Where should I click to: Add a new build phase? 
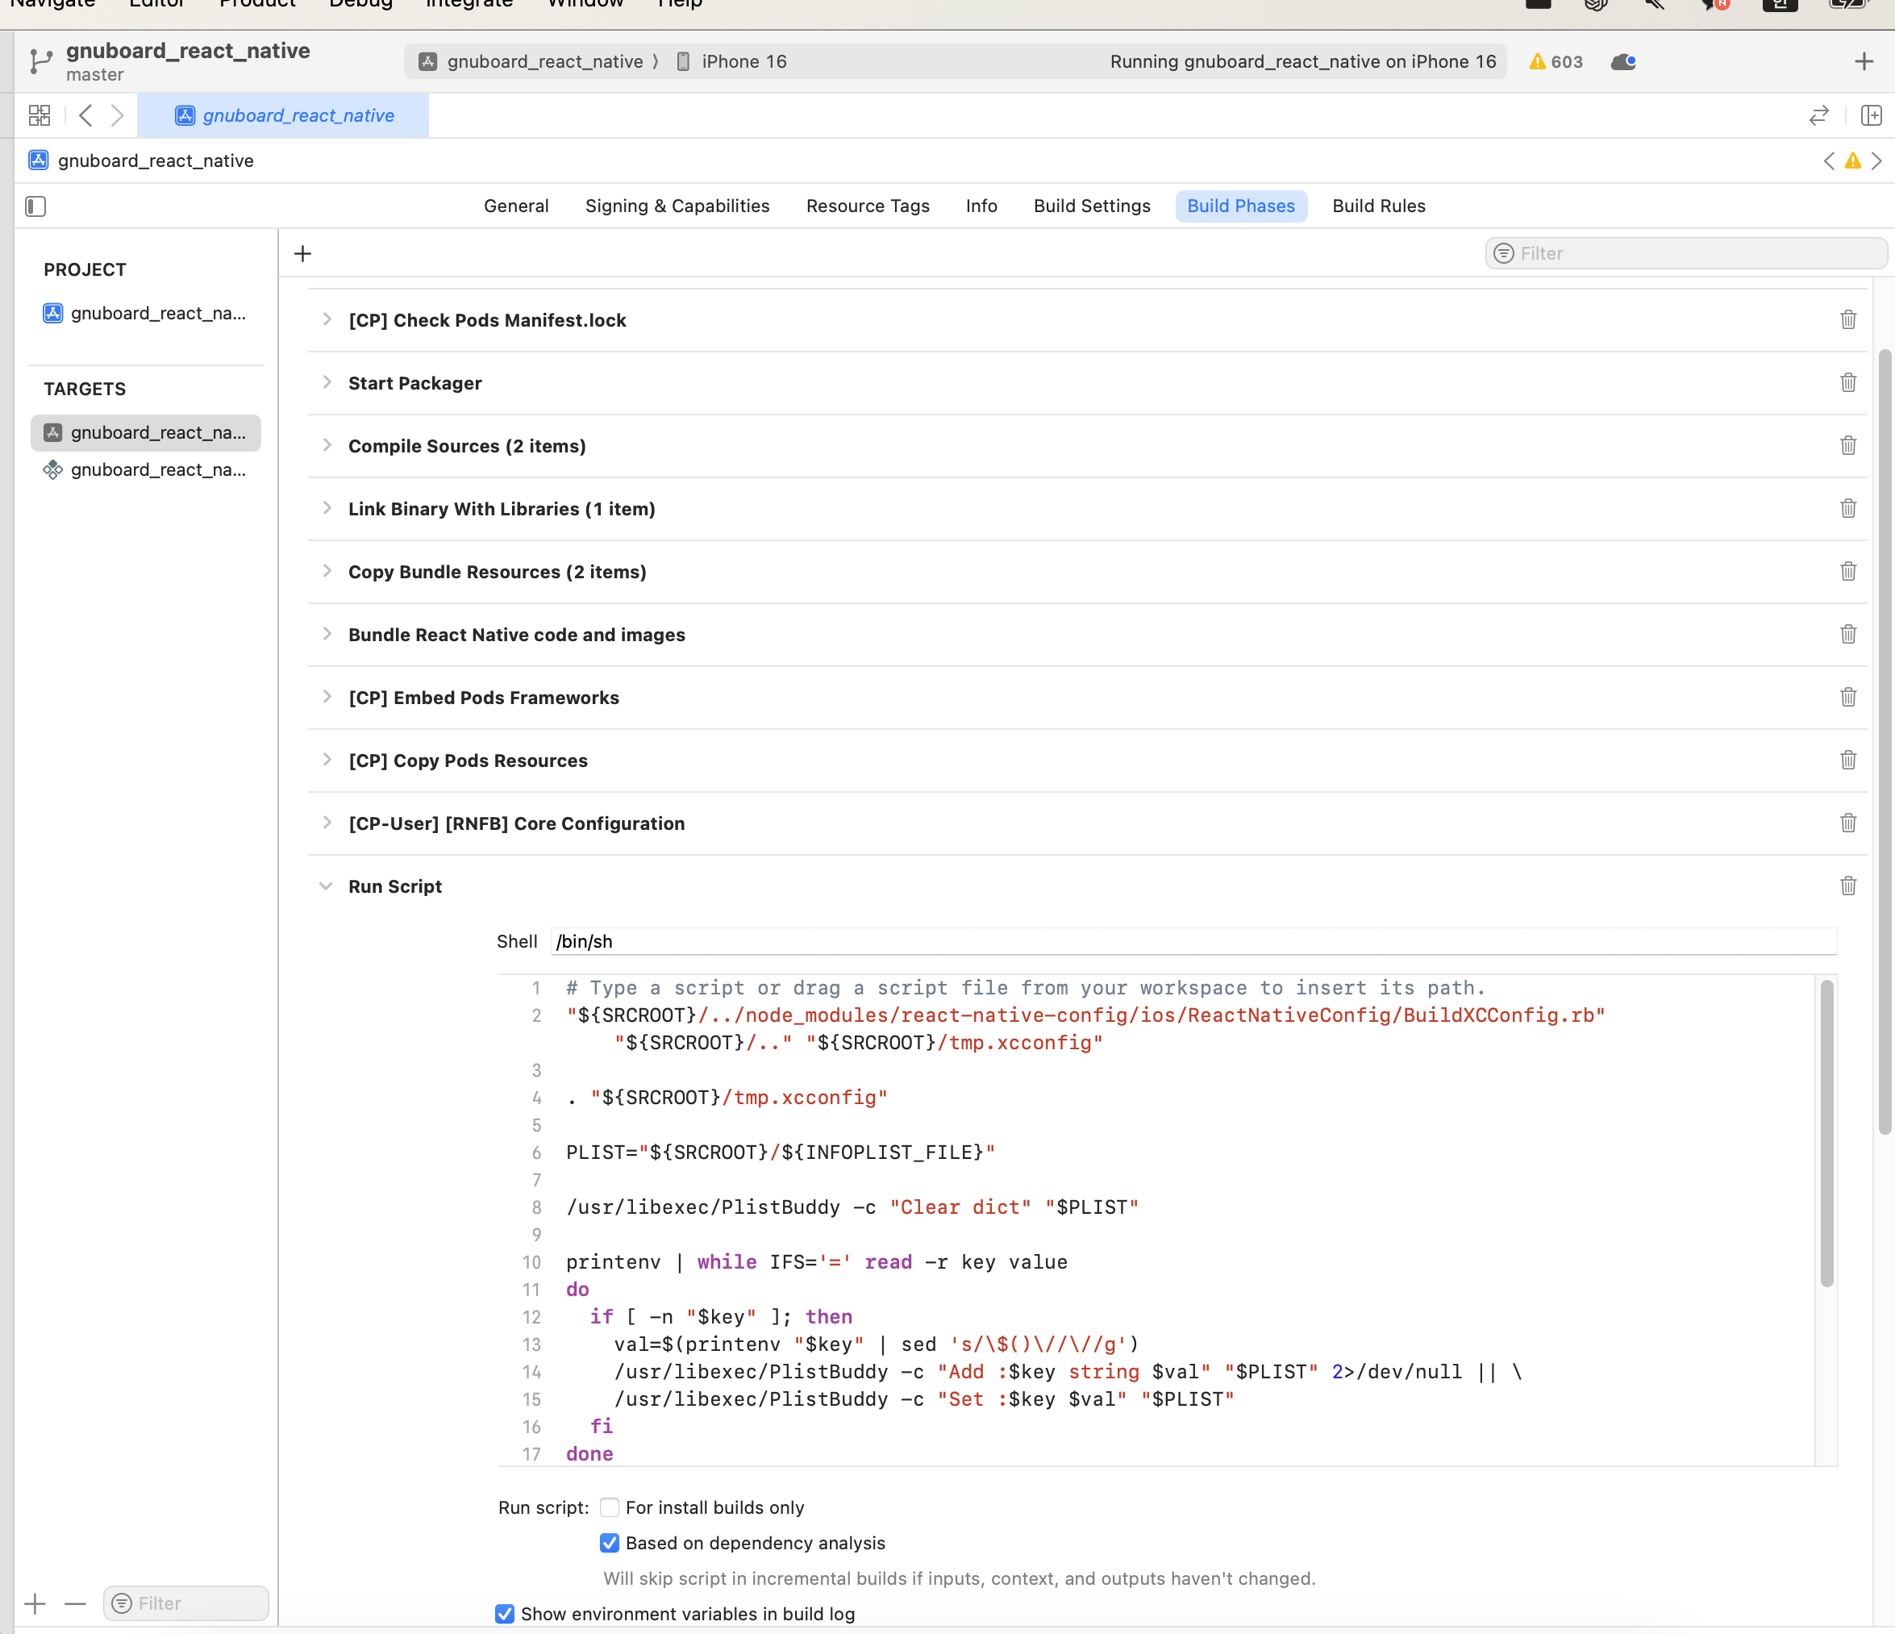(x=302, y=253)
